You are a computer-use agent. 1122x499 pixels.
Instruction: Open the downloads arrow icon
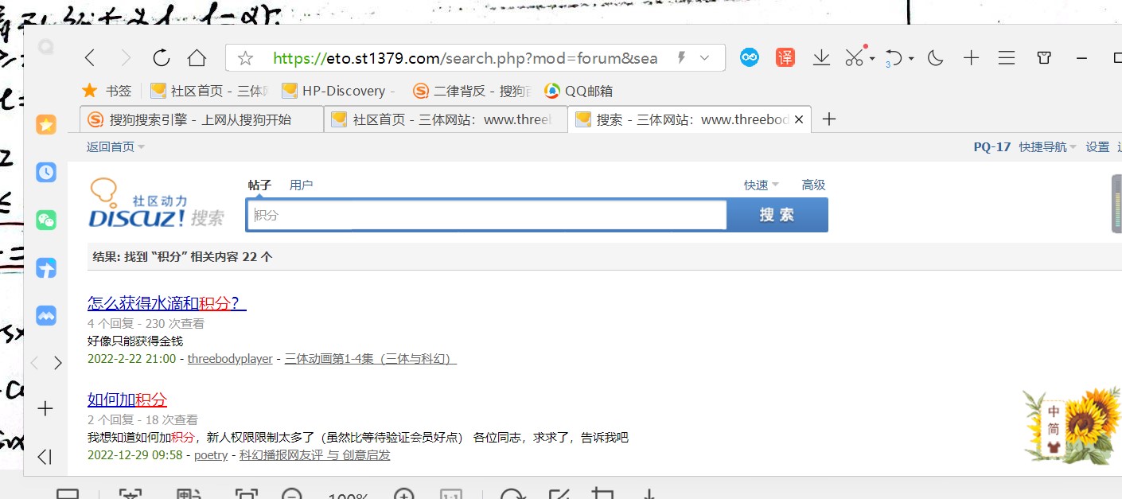coord(821,58)
